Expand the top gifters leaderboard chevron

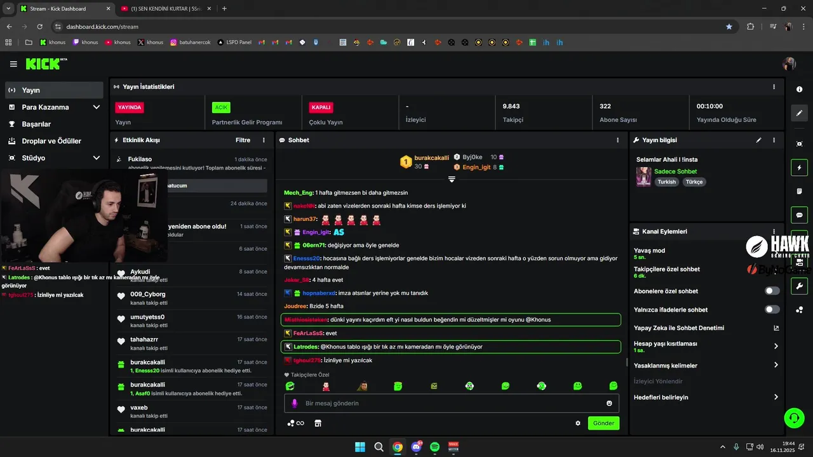(x=452, y=180)
